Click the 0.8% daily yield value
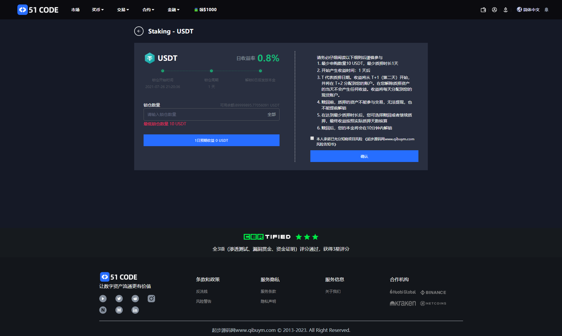This screenshot has height=336, width=562. click(x=268, y=58)
